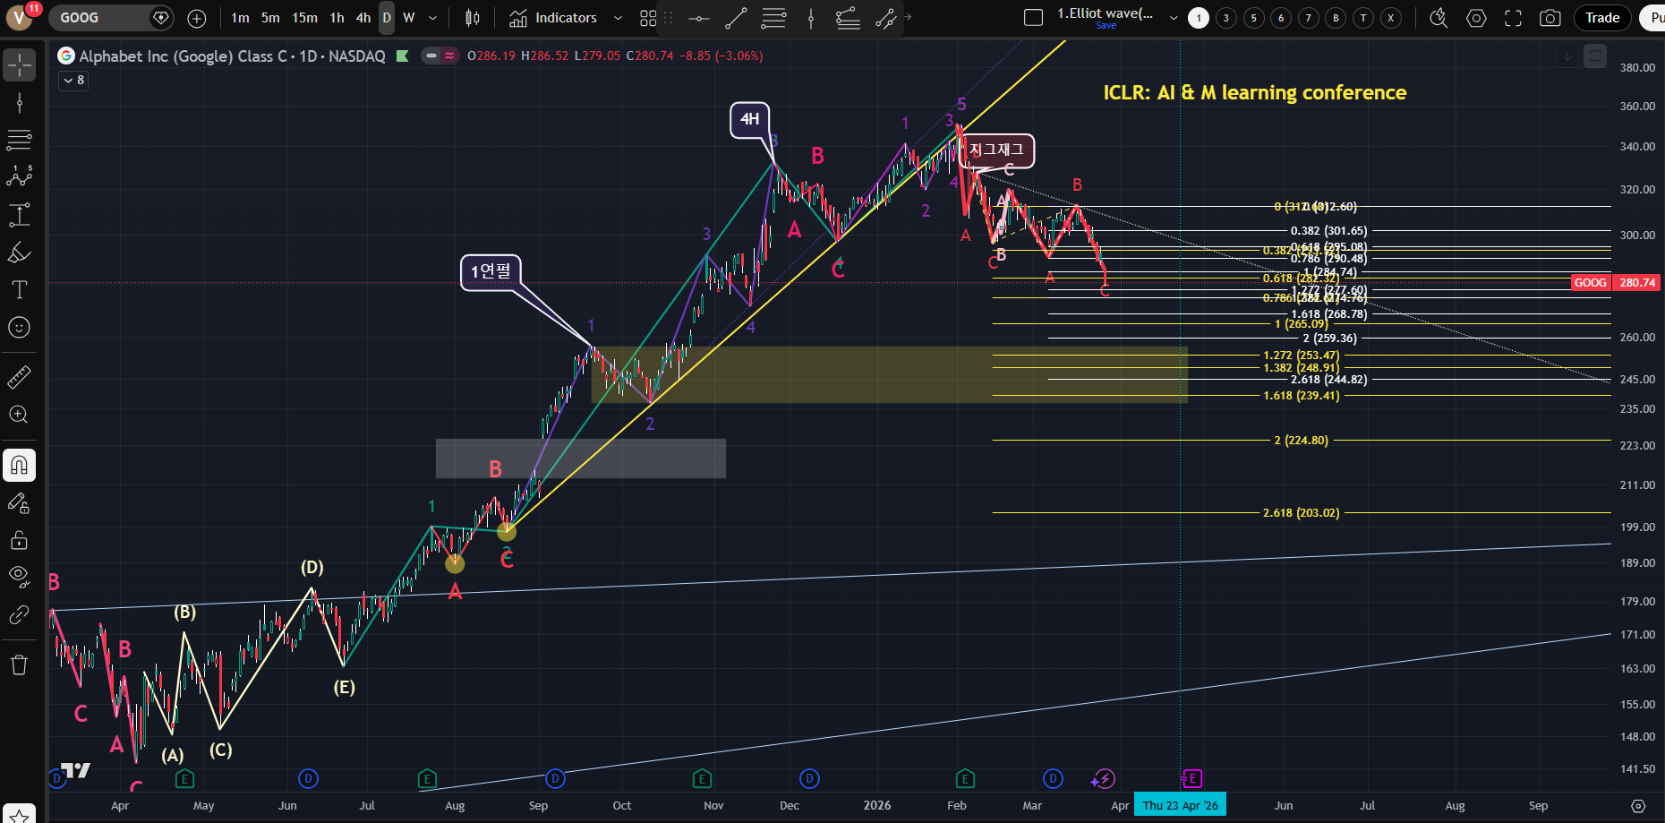Image resolution: width=1665 pixels, height=823 pixels.
Task: Switch to 4h timeframe
Action: tap(363, 18)
